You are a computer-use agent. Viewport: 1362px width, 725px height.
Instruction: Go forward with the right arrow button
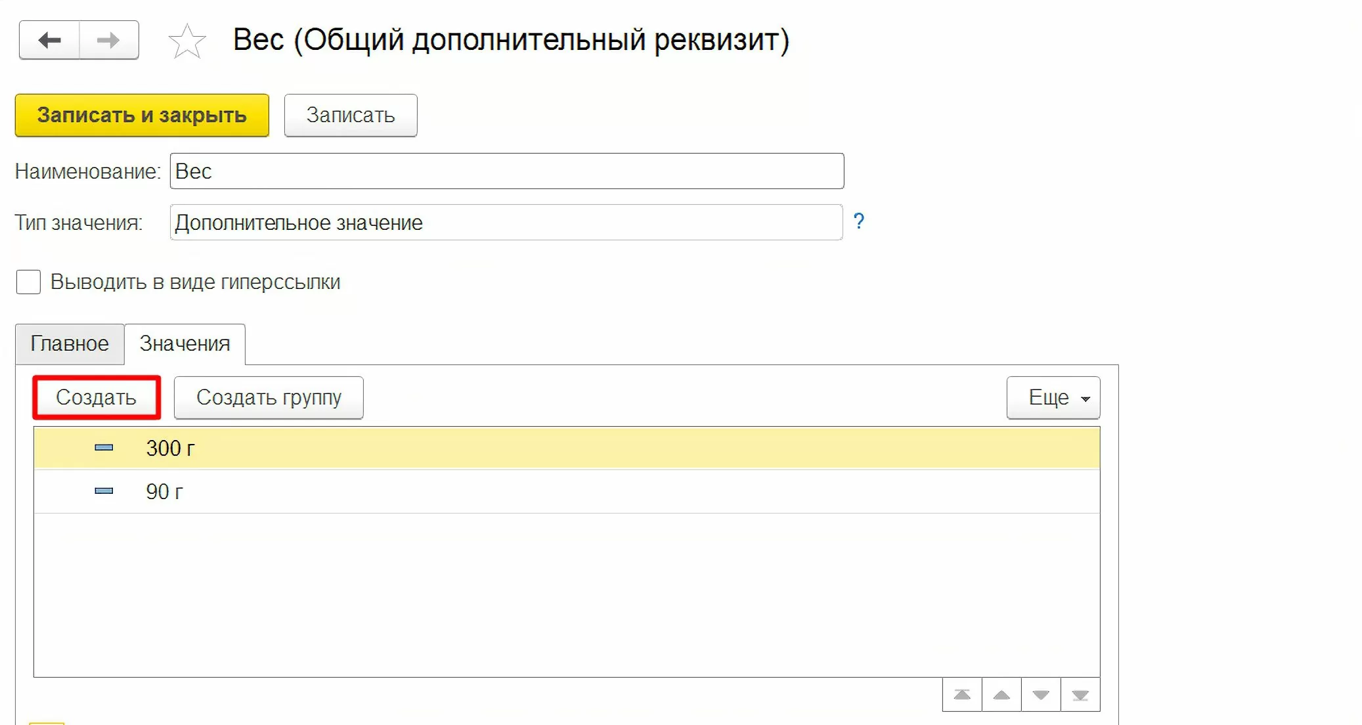(x=109, y=40)
